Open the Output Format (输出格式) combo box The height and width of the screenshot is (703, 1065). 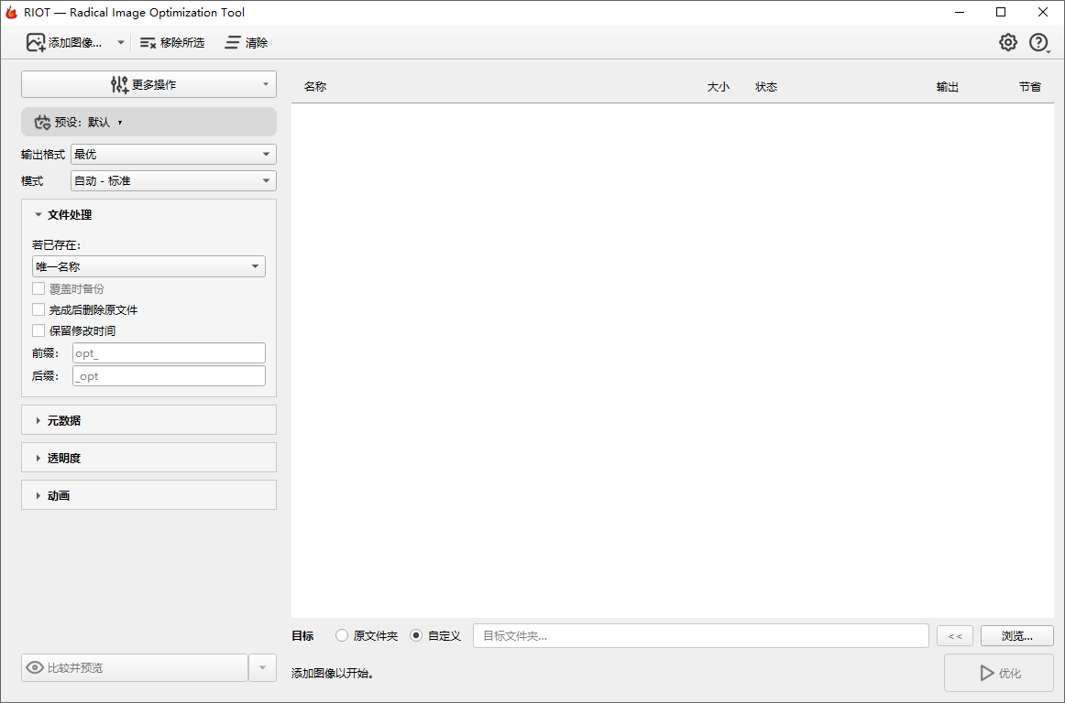(x=173, y=154)
